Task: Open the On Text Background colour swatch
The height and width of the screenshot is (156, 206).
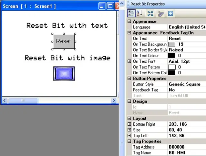Action: [171, 44]
